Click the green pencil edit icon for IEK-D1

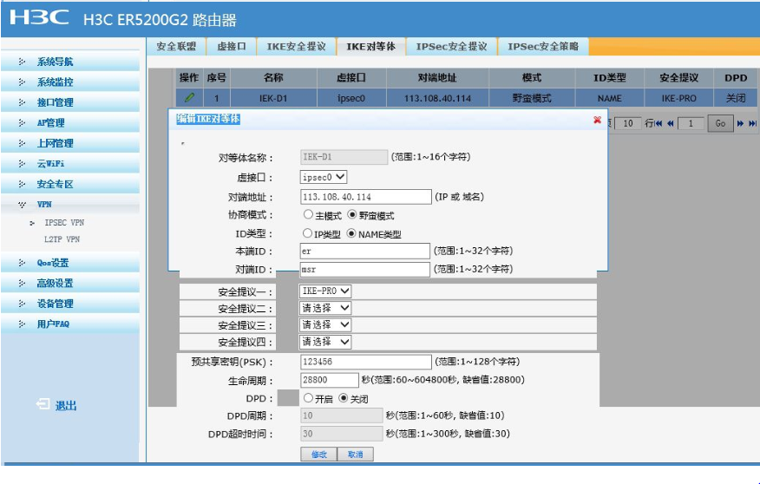point(189,97)
